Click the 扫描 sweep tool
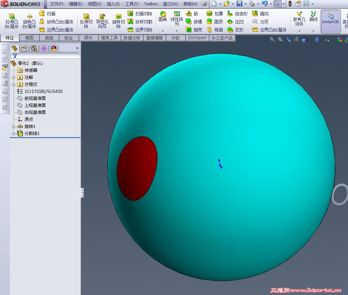 [47, 14]
